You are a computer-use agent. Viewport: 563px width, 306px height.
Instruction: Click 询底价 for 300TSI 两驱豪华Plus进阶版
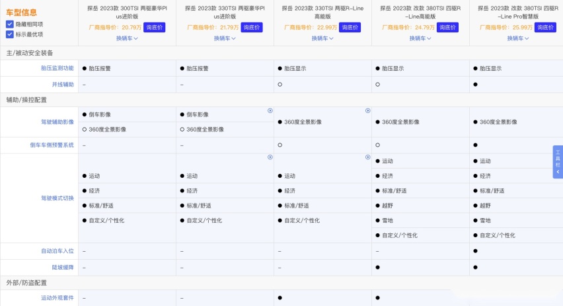[x=155, y=27]
